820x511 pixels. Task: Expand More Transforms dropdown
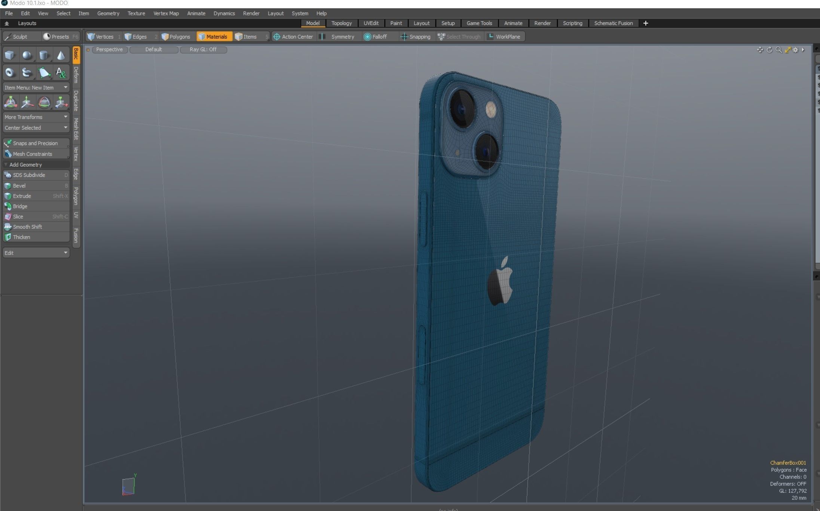click(36, 117)
